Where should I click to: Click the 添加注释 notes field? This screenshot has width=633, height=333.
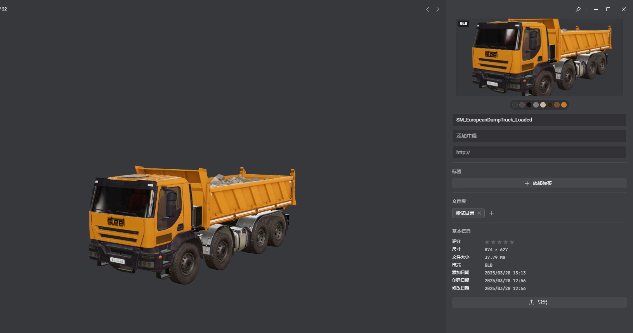539,136
